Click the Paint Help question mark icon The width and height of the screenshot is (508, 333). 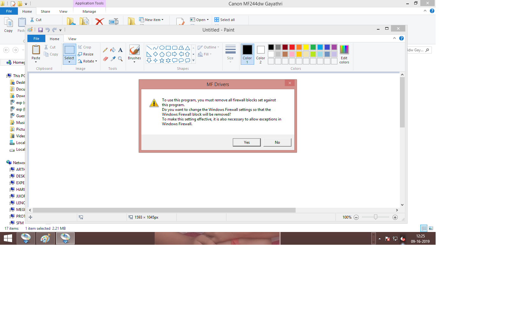(401, 38)
